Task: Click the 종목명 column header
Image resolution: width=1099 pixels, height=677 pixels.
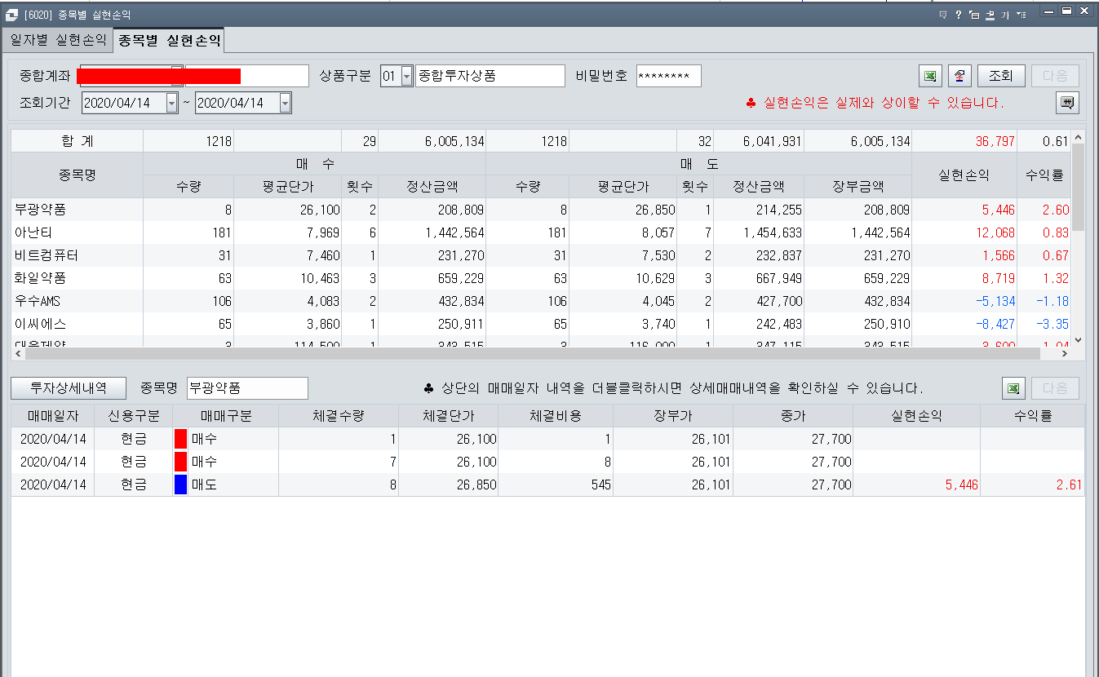Action: click(x=78, y=175)
